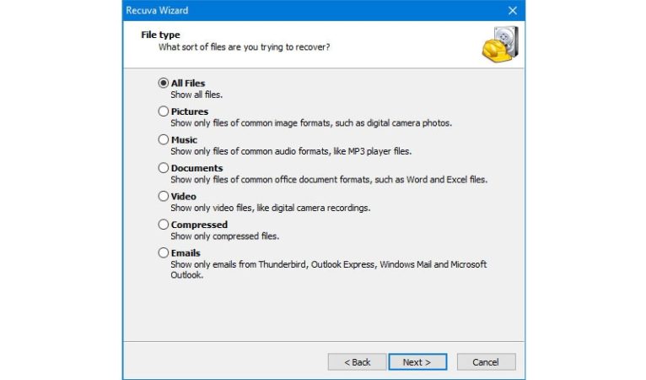Select the All Files radio button

click(x=164, y=83)
